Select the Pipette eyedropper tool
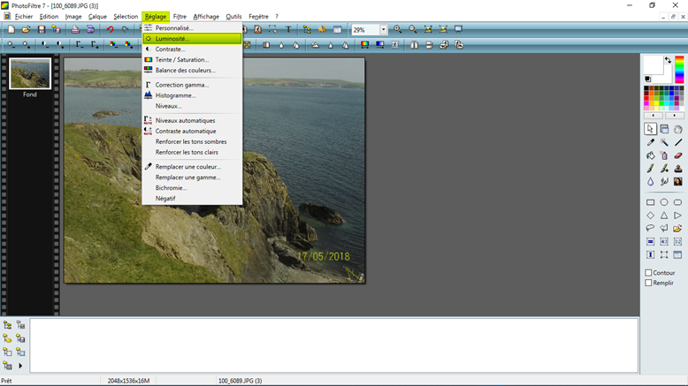The height and width of the screenshot is (386, 688). [650, 142]
